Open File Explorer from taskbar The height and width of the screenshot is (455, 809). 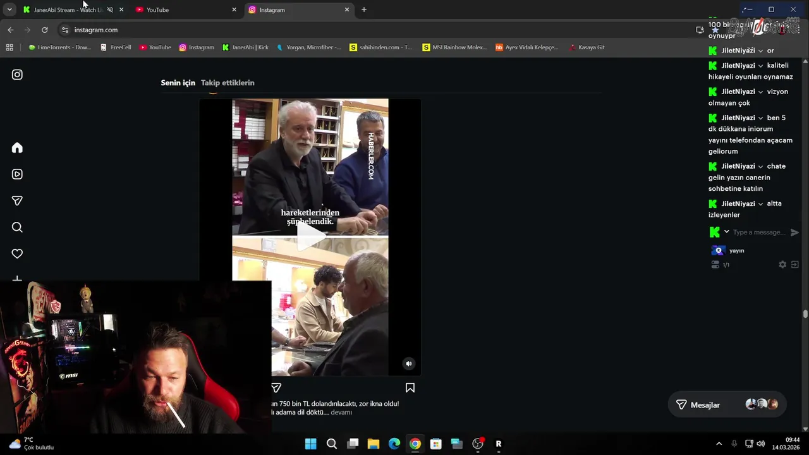point(374,444)
